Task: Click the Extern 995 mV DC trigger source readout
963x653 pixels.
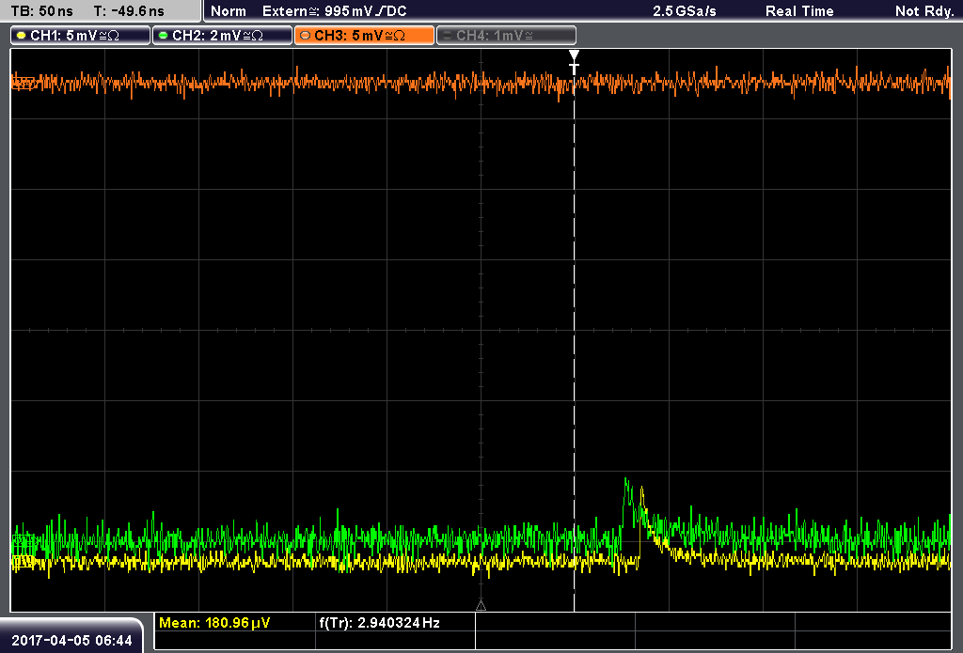Action: coord(334,11)
